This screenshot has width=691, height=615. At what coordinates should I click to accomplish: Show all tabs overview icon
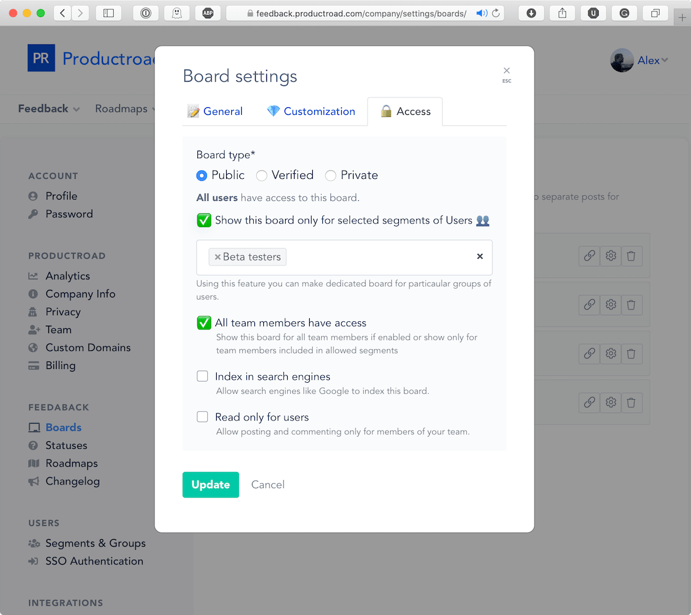(x=655, y=13)
